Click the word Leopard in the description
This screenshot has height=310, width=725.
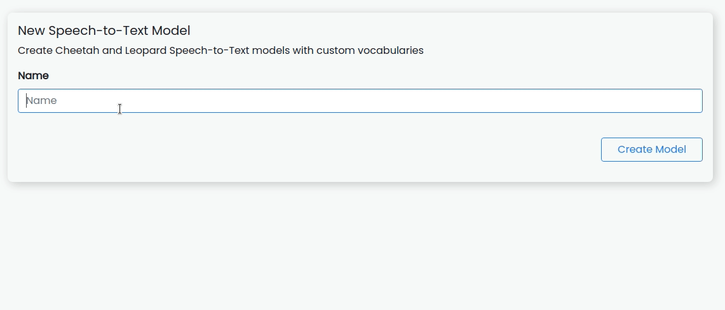146,50
